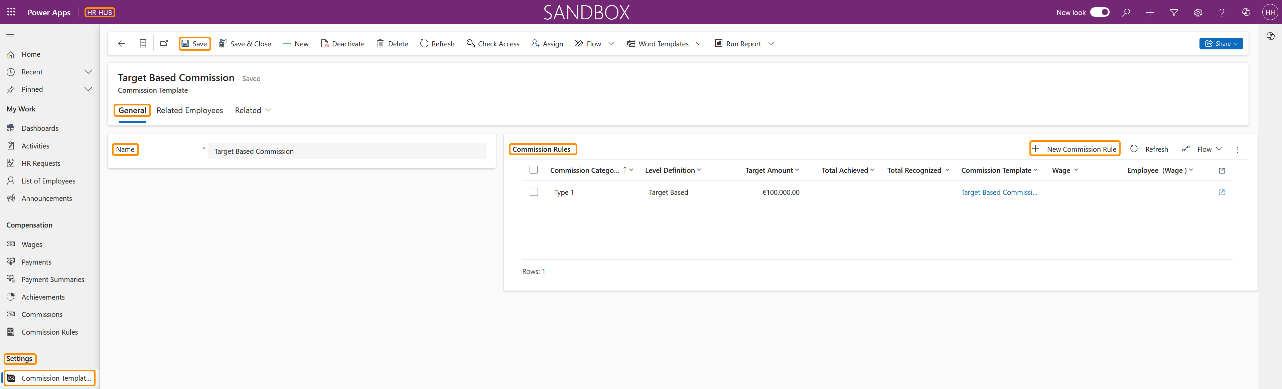This screenshot has width=1282, height=389.
Task: Click the back arrow in the command bar
Action: click(121, 44)
